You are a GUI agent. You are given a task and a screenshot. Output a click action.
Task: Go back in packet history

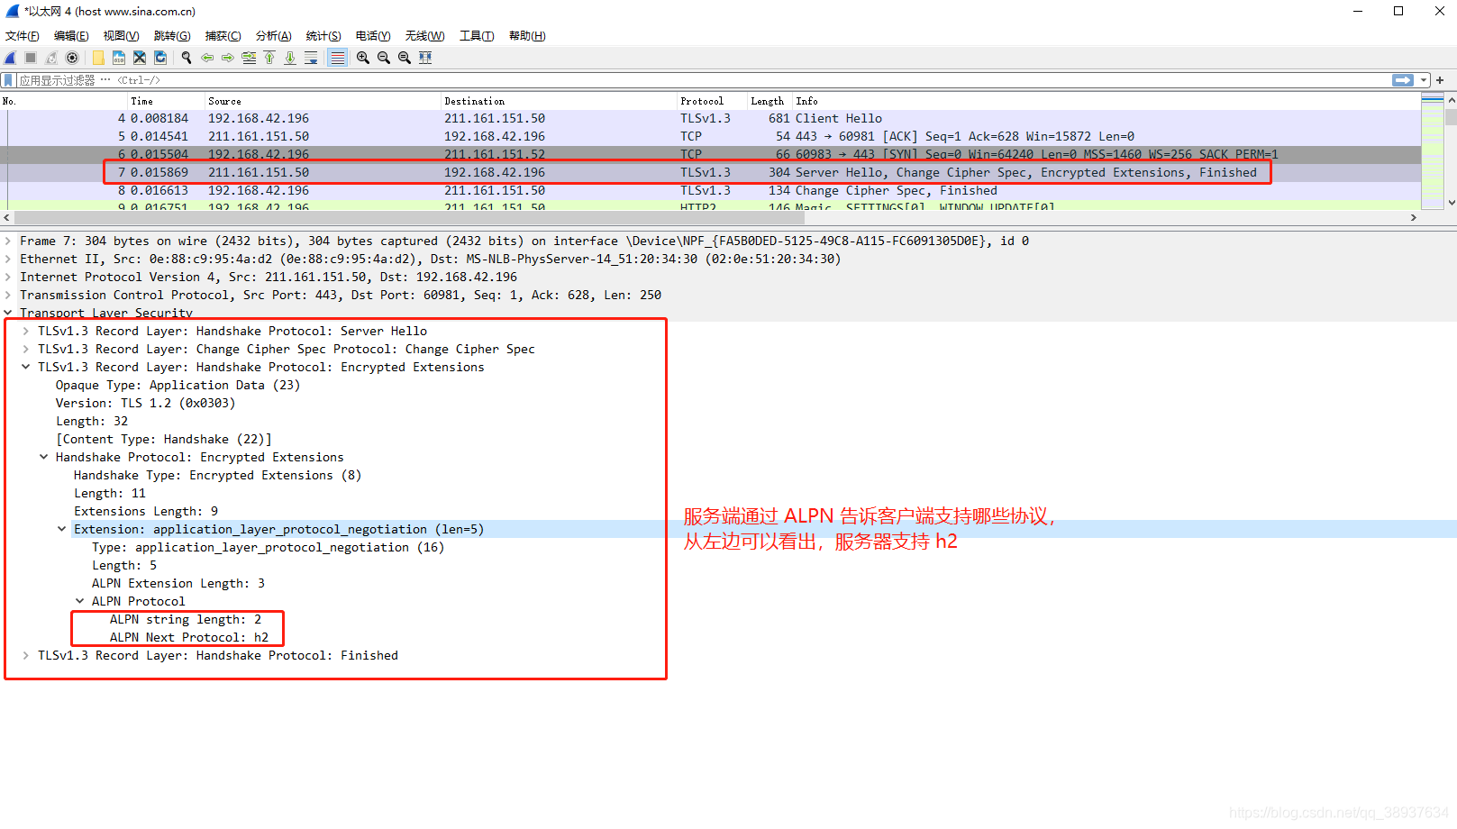(207, 58)
